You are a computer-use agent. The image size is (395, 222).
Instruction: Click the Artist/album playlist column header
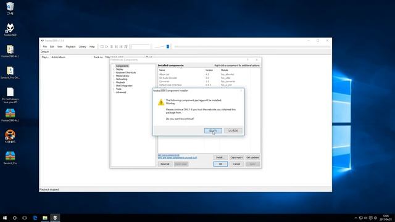59,57
